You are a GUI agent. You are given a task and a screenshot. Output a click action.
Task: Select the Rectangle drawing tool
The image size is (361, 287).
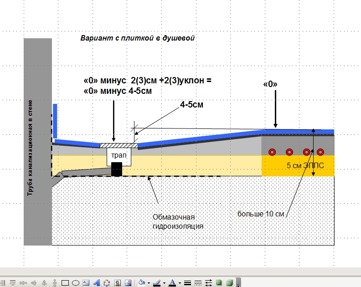[65, 283]
